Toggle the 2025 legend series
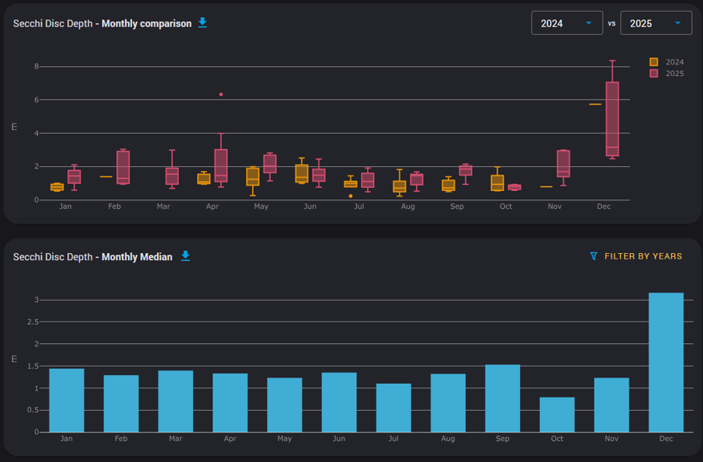This screenshot has height=462, width=703. (667, 74)
